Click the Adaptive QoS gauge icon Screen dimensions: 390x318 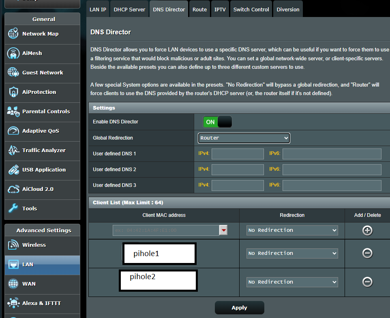click(13, 131)
